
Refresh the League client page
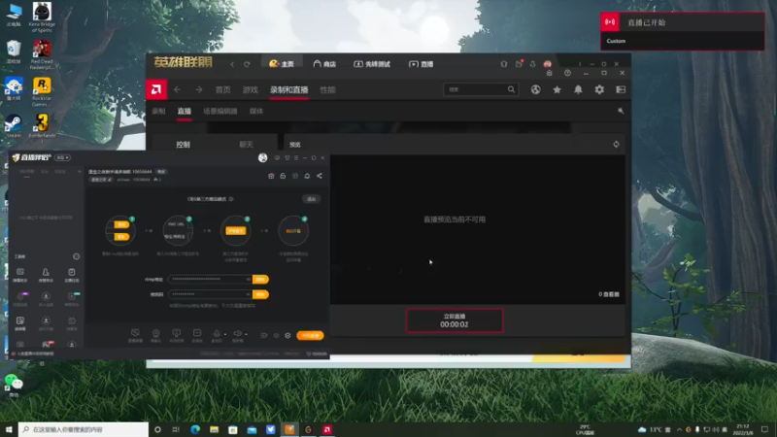[247, 64]
